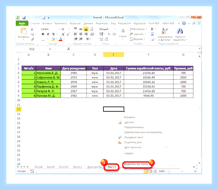
Task: Choose Защитить лист in context menu
Action: (134, 142)
